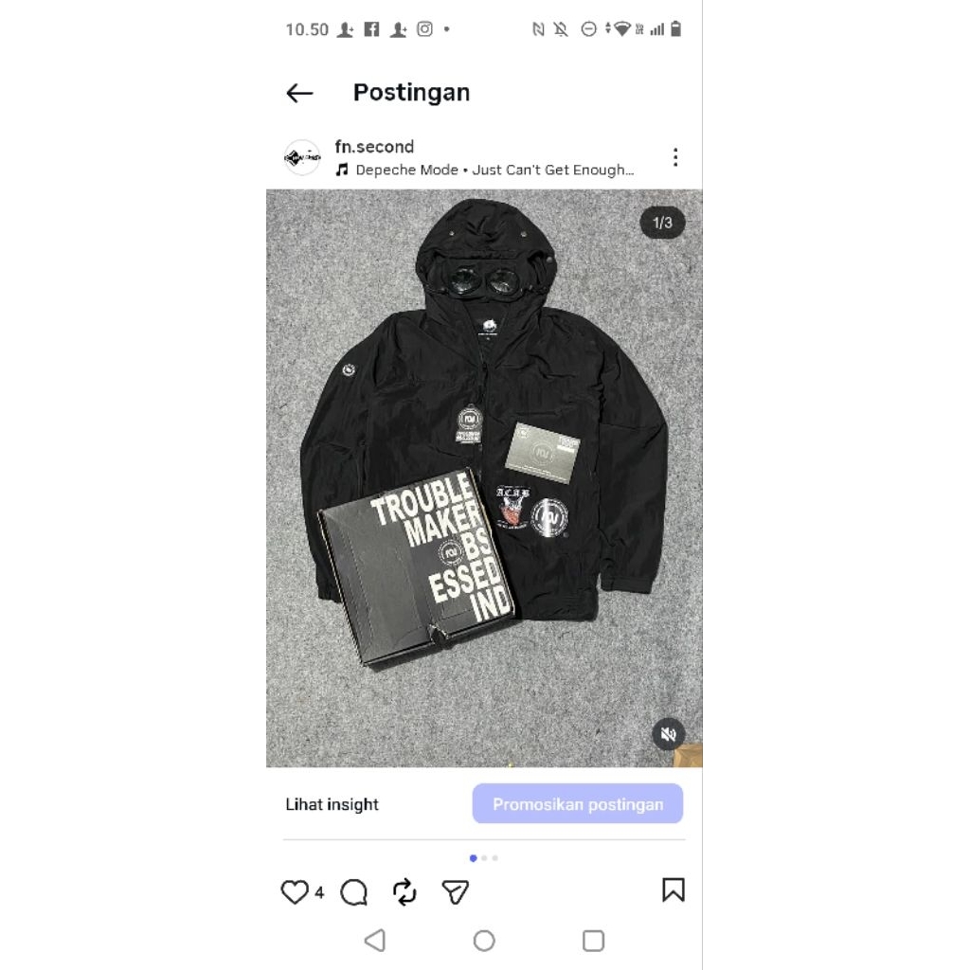Tap the Android home circle button

tap(484, 941)
